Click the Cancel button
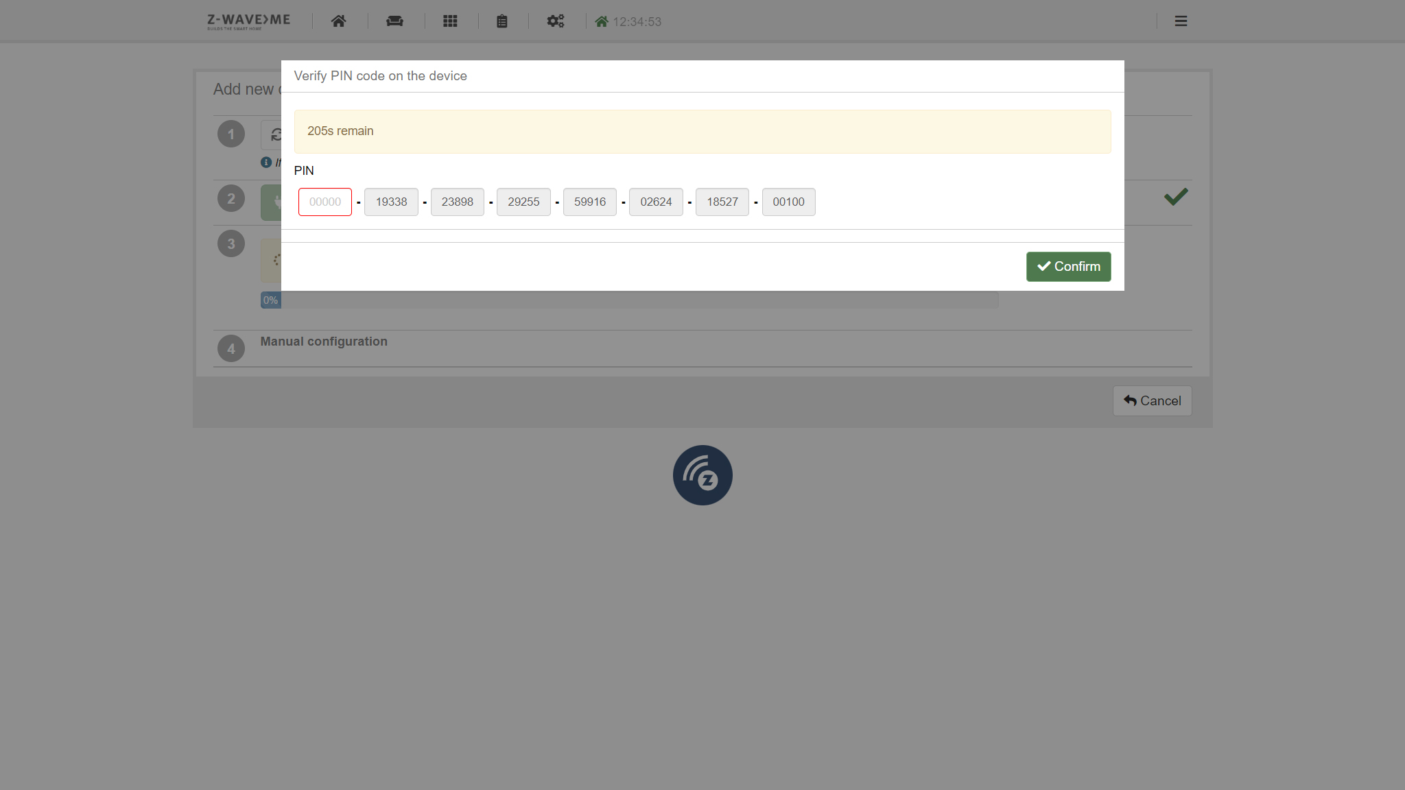This screenshot has width=1405, height=790. point(1152,400)
